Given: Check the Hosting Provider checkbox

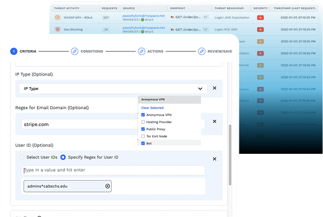Looking at the screenshot, I should coord(143,122).
